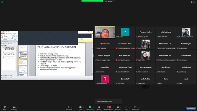Image resolution: width=197 pixels, height=111 pixels.
Task: Start recording with the Record icon
Action: (x=99, y=107)
